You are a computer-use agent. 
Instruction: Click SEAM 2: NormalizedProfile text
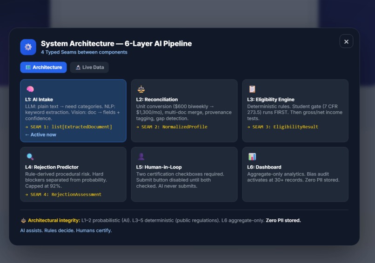[x=172, y=127]
